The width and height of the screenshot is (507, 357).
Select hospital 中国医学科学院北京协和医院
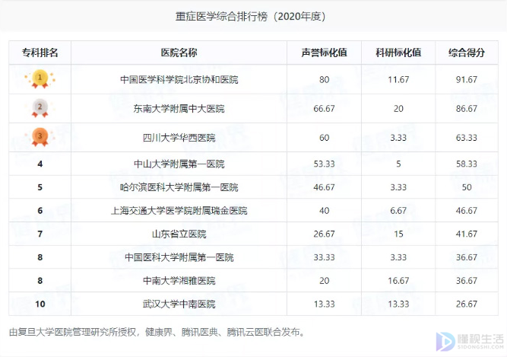click(x=179, y=80)
